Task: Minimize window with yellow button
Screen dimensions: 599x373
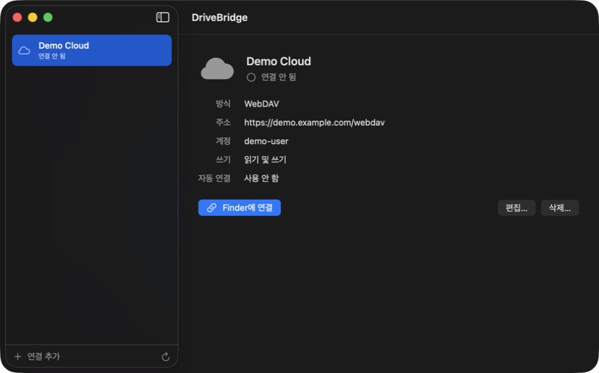Action: [33, 17]
